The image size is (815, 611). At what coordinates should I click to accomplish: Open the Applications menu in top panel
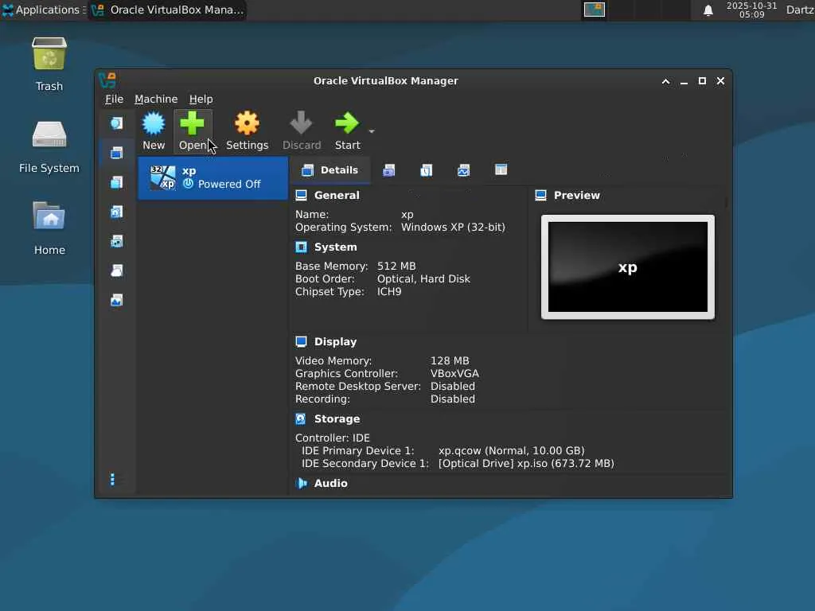(x=43, y=10)
